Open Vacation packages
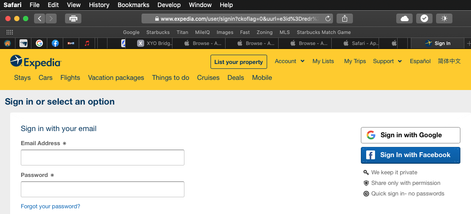The image size is (471, 214). [x=116, y=78]
